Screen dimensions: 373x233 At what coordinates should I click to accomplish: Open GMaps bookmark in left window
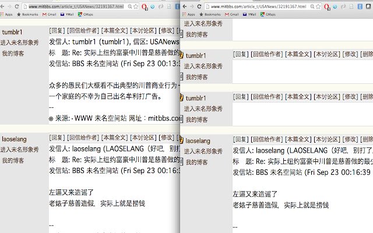tap(86, 15)
